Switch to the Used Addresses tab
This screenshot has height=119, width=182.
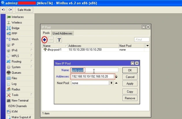63,33
